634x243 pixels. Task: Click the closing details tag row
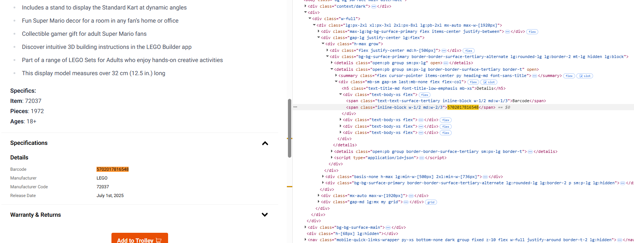click(x=345, y=145)
